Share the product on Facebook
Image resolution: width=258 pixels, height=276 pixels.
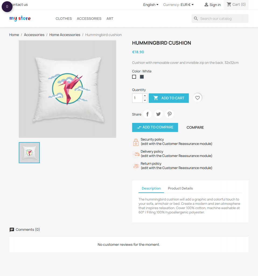coord(147,114)
